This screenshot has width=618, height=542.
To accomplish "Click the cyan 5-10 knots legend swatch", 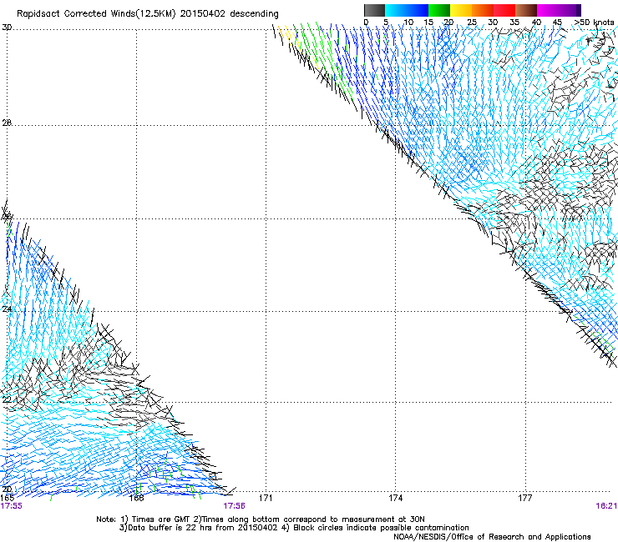I will click(396, 10).
